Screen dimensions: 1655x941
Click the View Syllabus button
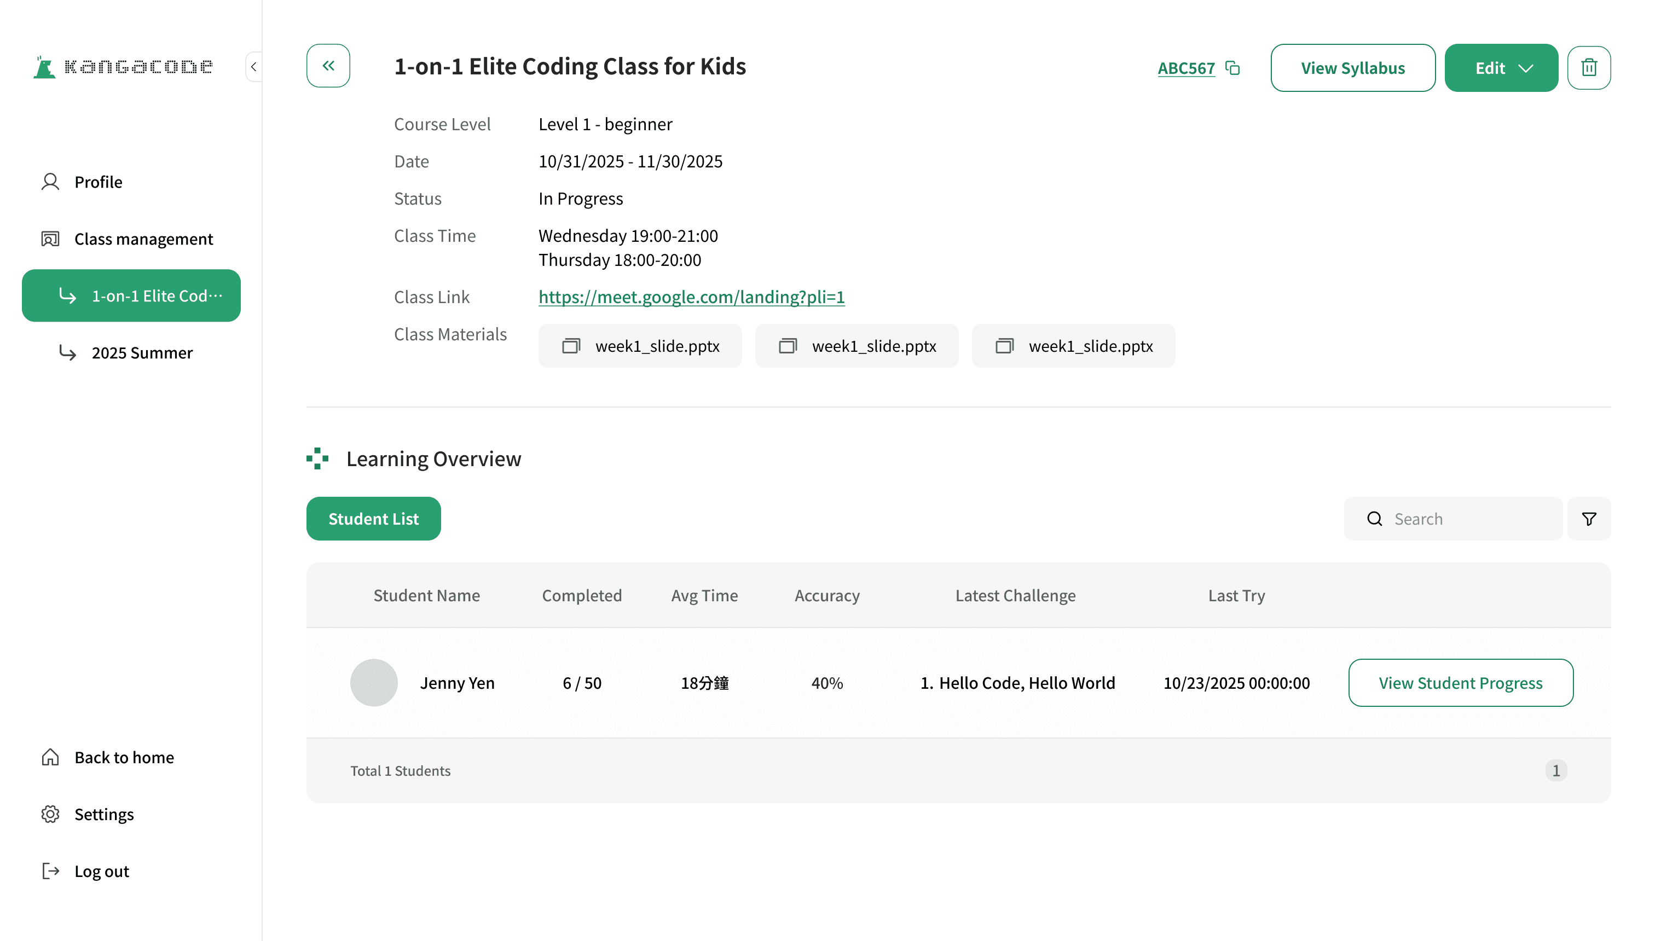click(x=1352, y=68)
